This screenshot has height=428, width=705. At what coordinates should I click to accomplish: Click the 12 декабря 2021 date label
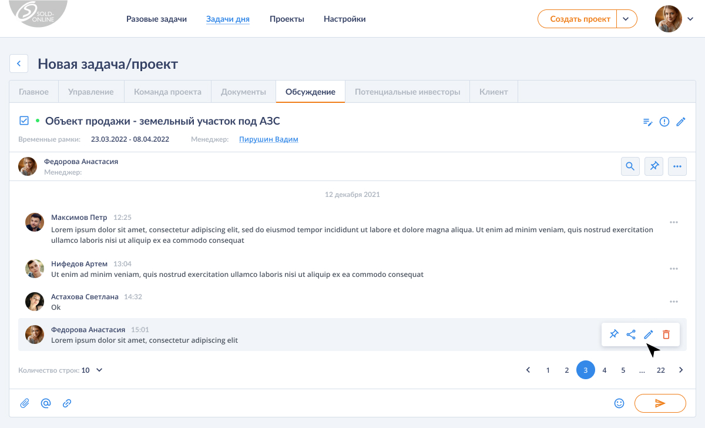[x=352, y=194]
